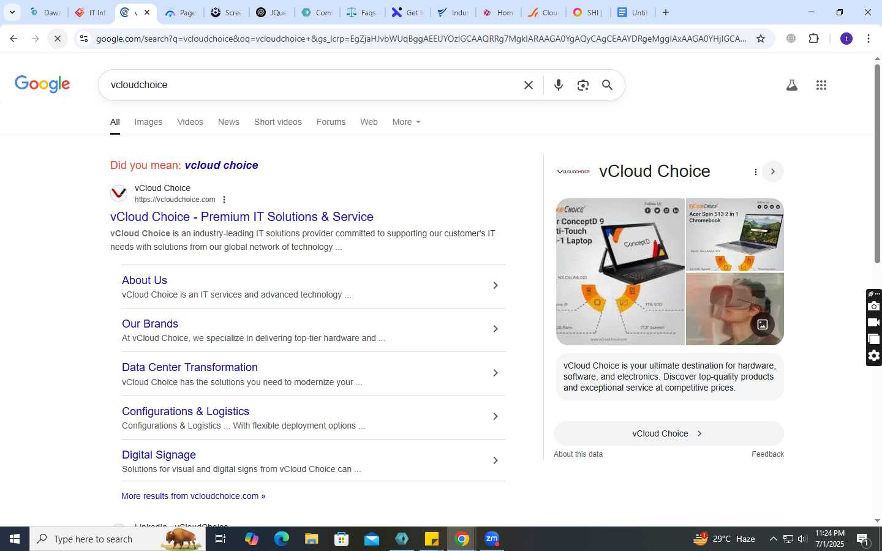Open Microsoft Store from taskbar
The height and width of the screenshot is (551, 882).
tap(341, 539)
